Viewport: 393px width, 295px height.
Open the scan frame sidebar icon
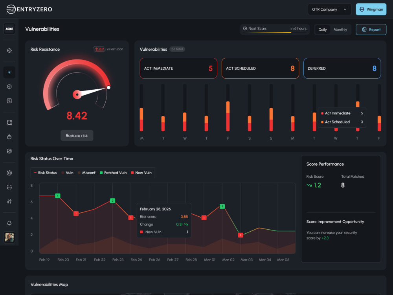click(9, 187)
